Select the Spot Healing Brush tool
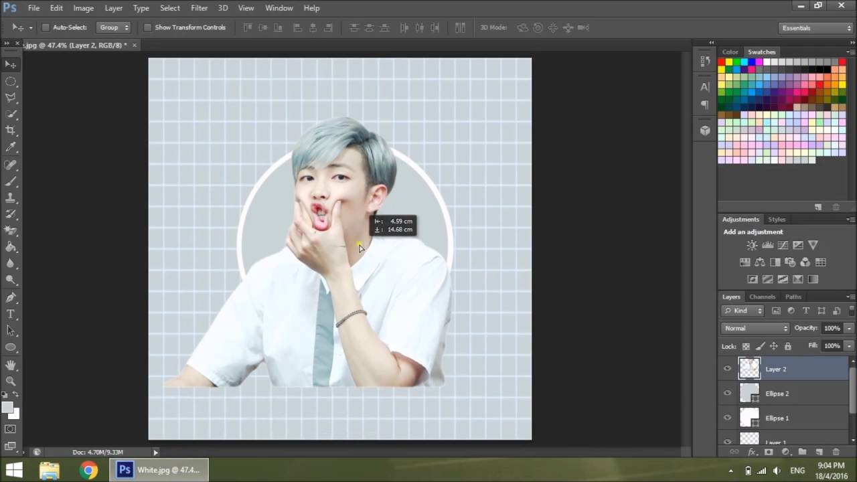This screenshot has height=482, width=857. coord(11,165)
